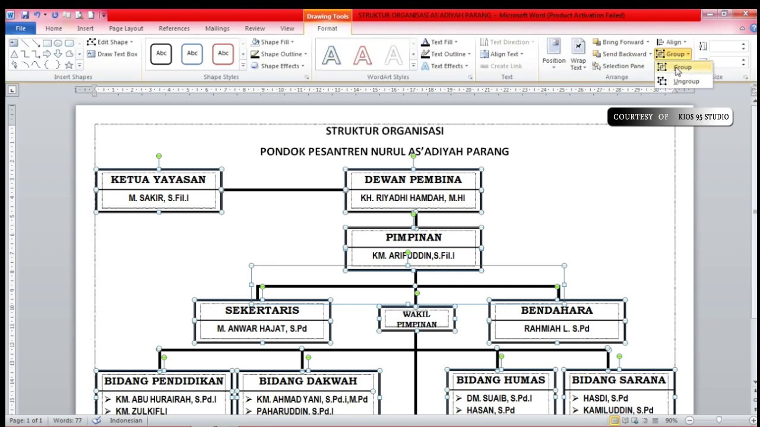Click the tab selector at ruler corner
This screenshot has height=427, width=760.
point(12,90)
